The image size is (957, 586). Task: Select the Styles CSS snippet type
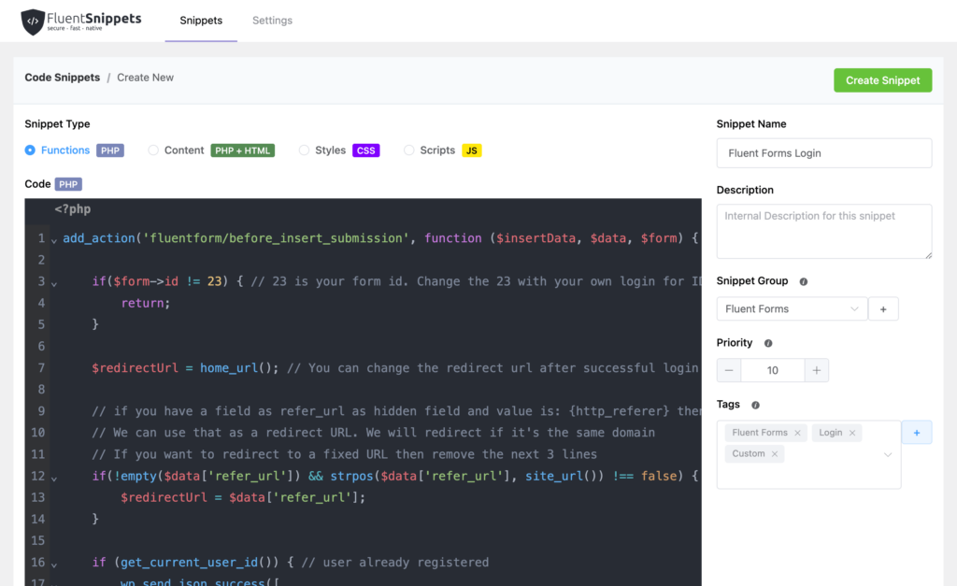tap(304, 150)
